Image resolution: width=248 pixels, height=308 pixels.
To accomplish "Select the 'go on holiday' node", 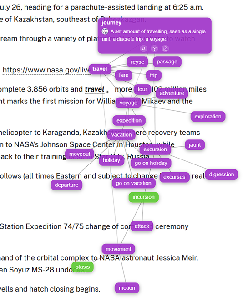I will (151, 163).
